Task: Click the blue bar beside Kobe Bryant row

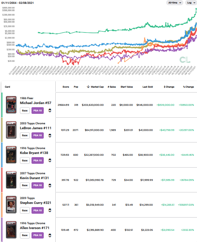Action: [x=2, y=155]
